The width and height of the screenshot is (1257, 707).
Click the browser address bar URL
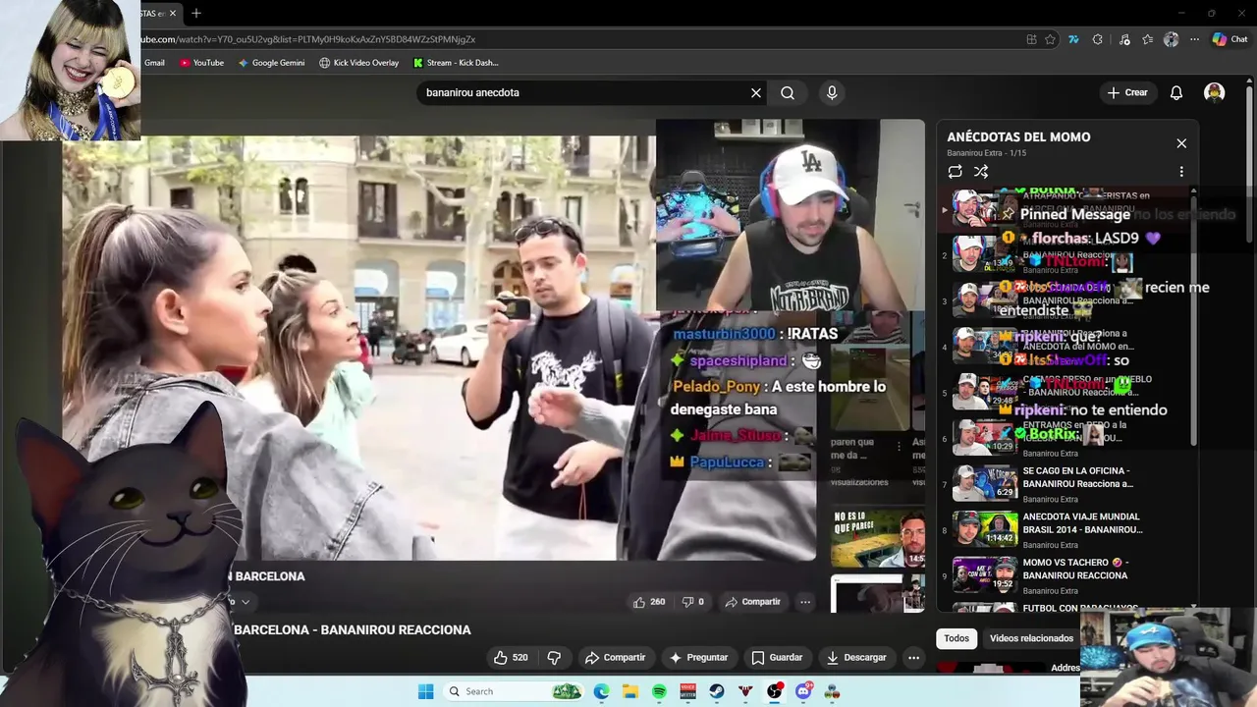[x=309, y=39]
